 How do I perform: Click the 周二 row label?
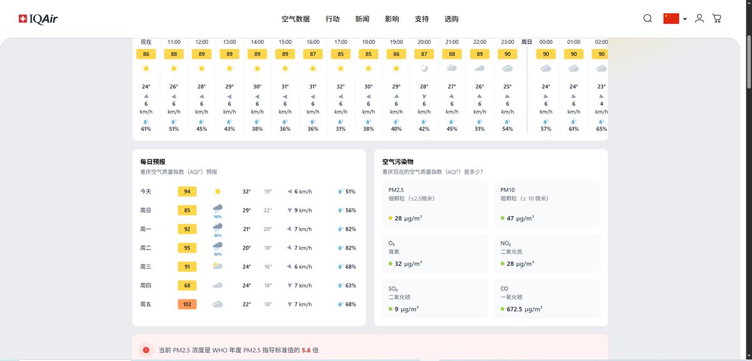click(145, 248)
